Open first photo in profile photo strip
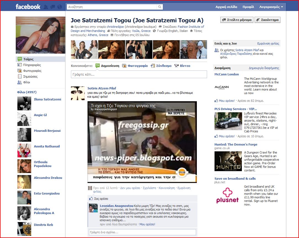The height and width of the screenshot is (238, 299). 84,50
